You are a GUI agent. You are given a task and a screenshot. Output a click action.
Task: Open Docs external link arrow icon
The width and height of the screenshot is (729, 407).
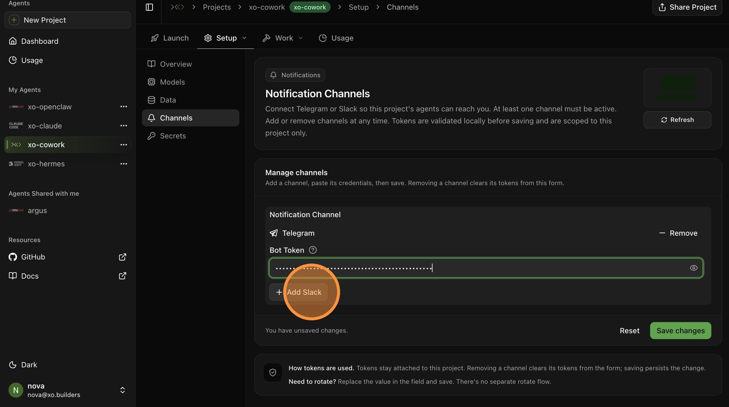tap(122, 276)
